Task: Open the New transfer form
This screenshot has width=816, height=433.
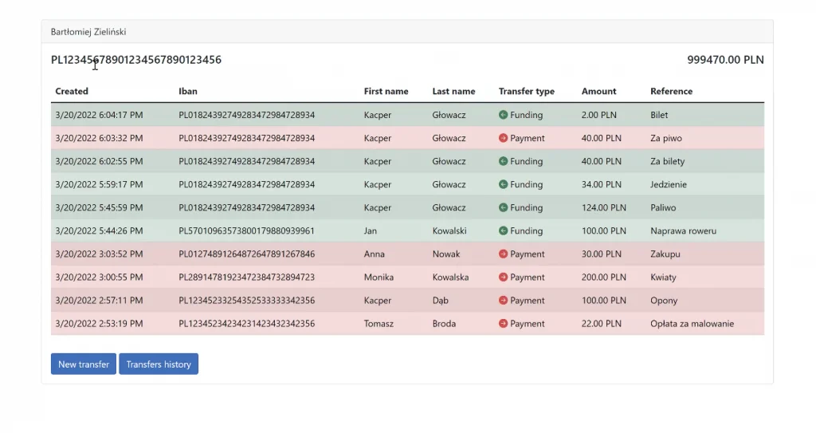Action: pyautogui.click(x=83, y=364)
